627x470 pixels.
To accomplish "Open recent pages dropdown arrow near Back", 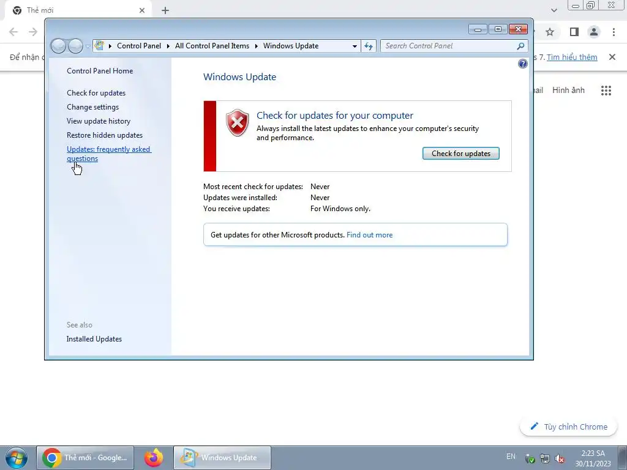I will 88,47.
